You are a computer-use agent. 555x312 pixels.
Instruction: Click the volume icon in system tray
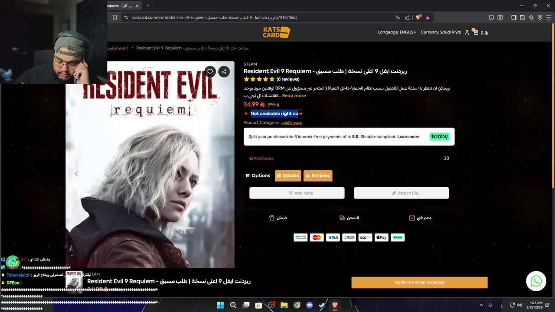tap(519, 305)
